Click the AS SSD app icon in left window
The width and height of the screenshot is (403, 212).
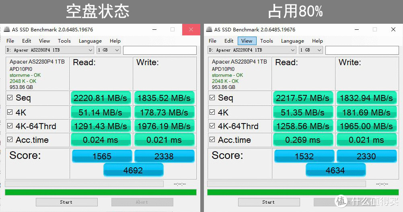[7, 29]
